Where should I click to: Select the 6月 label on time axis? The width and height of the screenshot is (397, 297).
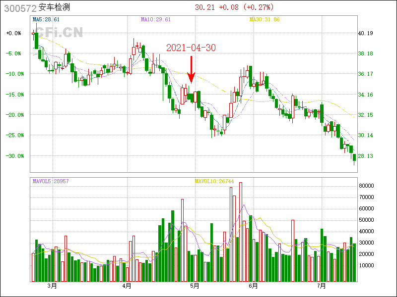(253, 286)
